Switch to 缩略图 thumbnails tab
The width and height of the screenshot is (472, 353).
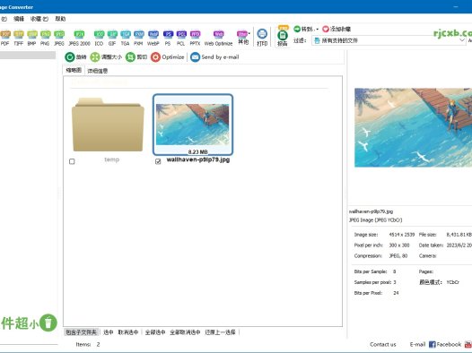click(x=74, y=70)
